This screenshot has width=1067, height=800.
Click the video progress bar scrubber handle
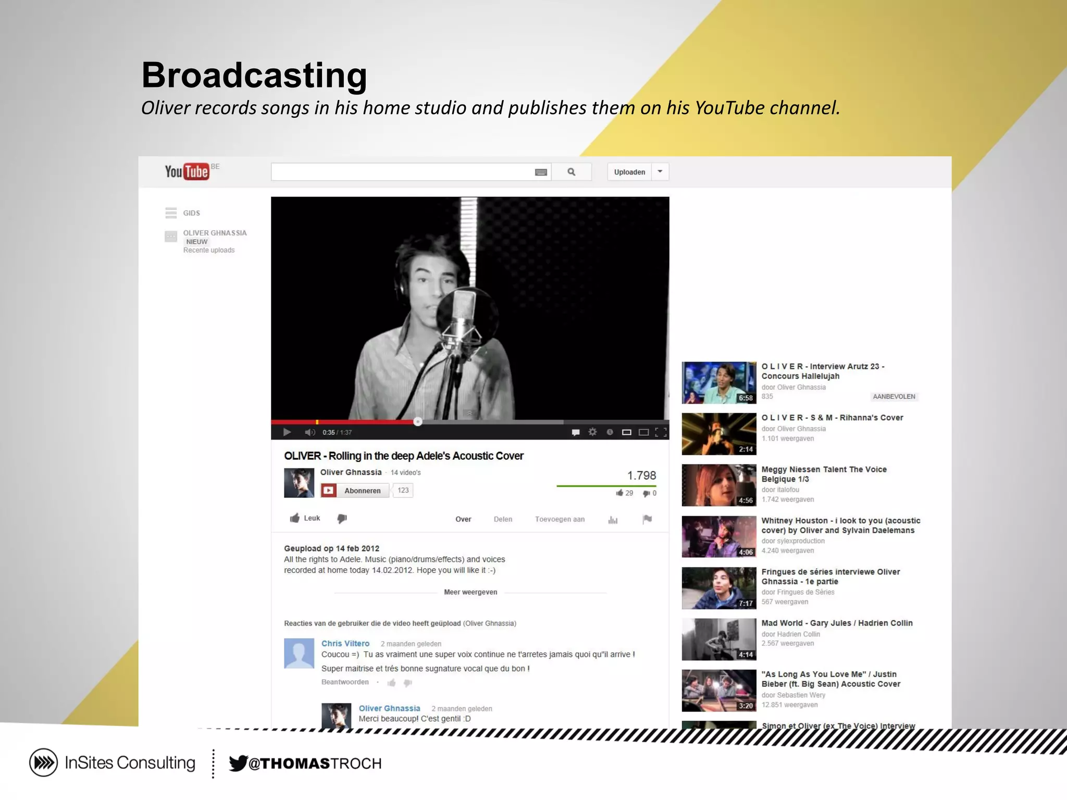418,421
